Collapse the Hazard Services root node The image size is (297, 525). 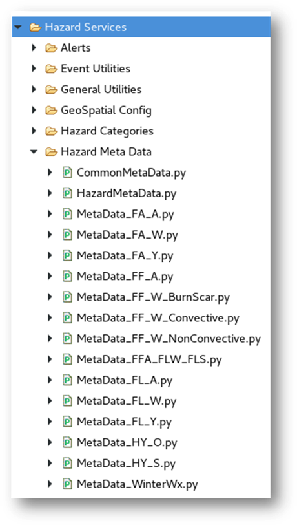pos(18,27)
